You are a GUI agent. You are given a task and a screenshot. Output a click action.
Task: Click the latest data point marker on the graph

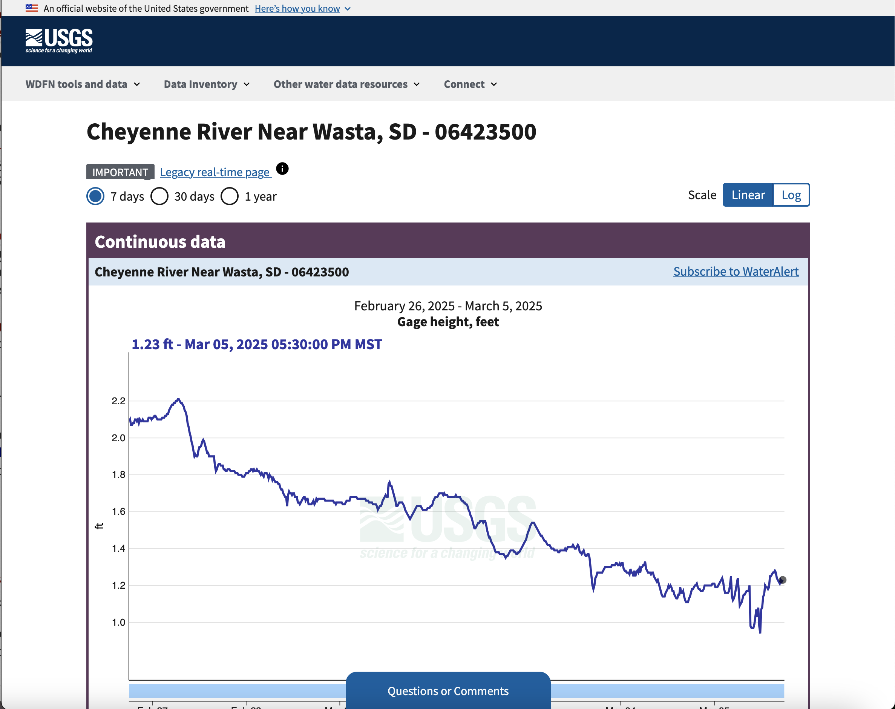(x=783, y=580)
